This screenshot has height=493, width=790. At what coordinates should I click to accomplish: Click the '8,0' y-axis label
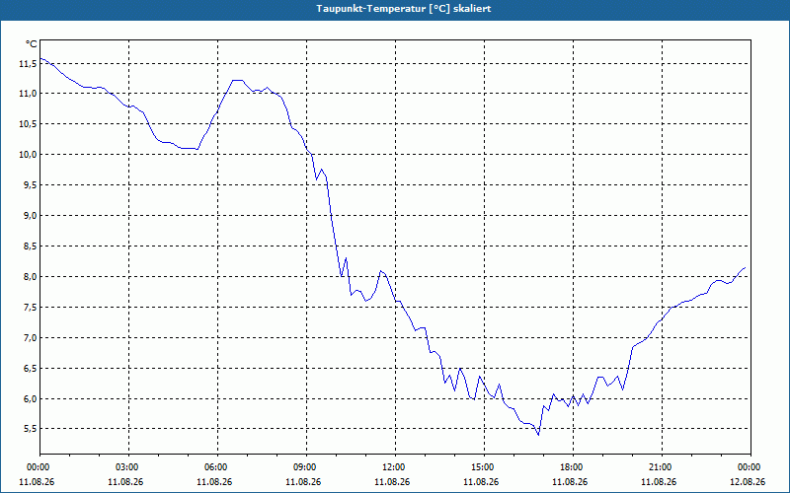[30, 277]
